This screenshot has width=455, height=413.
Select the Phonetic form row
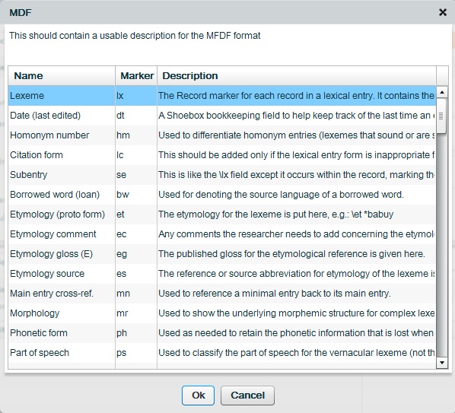point(222,332)
